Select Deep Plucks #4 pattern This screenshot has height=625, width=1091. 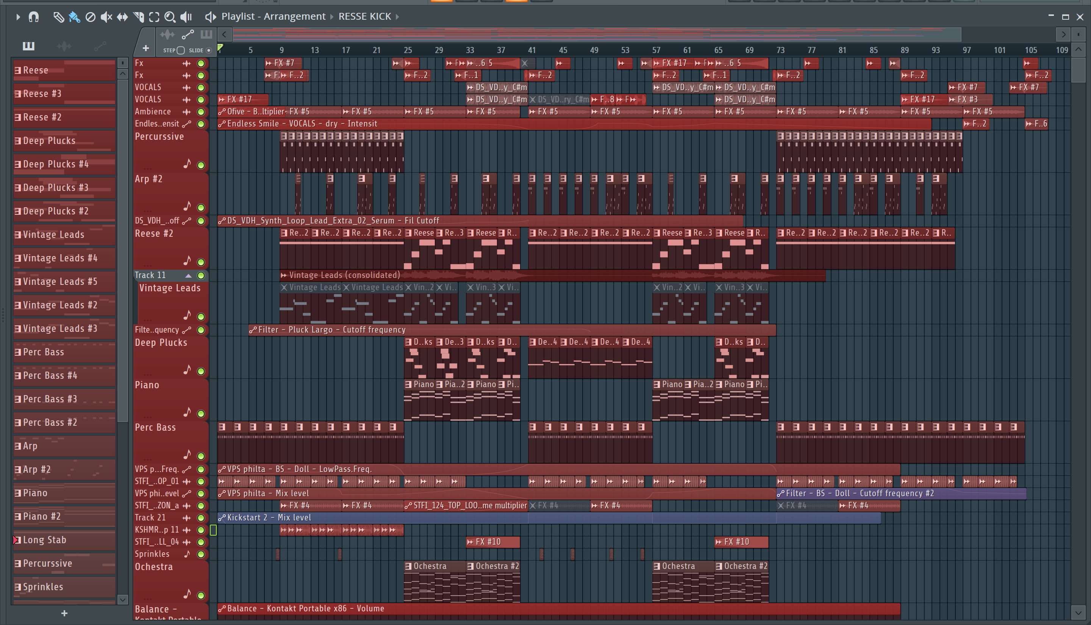click(64, 164)
